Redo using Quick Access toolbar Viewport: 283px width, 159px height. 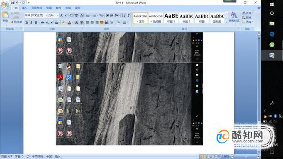coord(24,2)
